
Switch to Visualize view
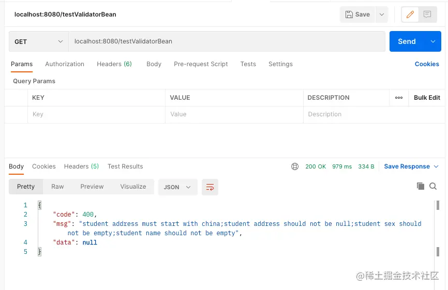point(133,187)
